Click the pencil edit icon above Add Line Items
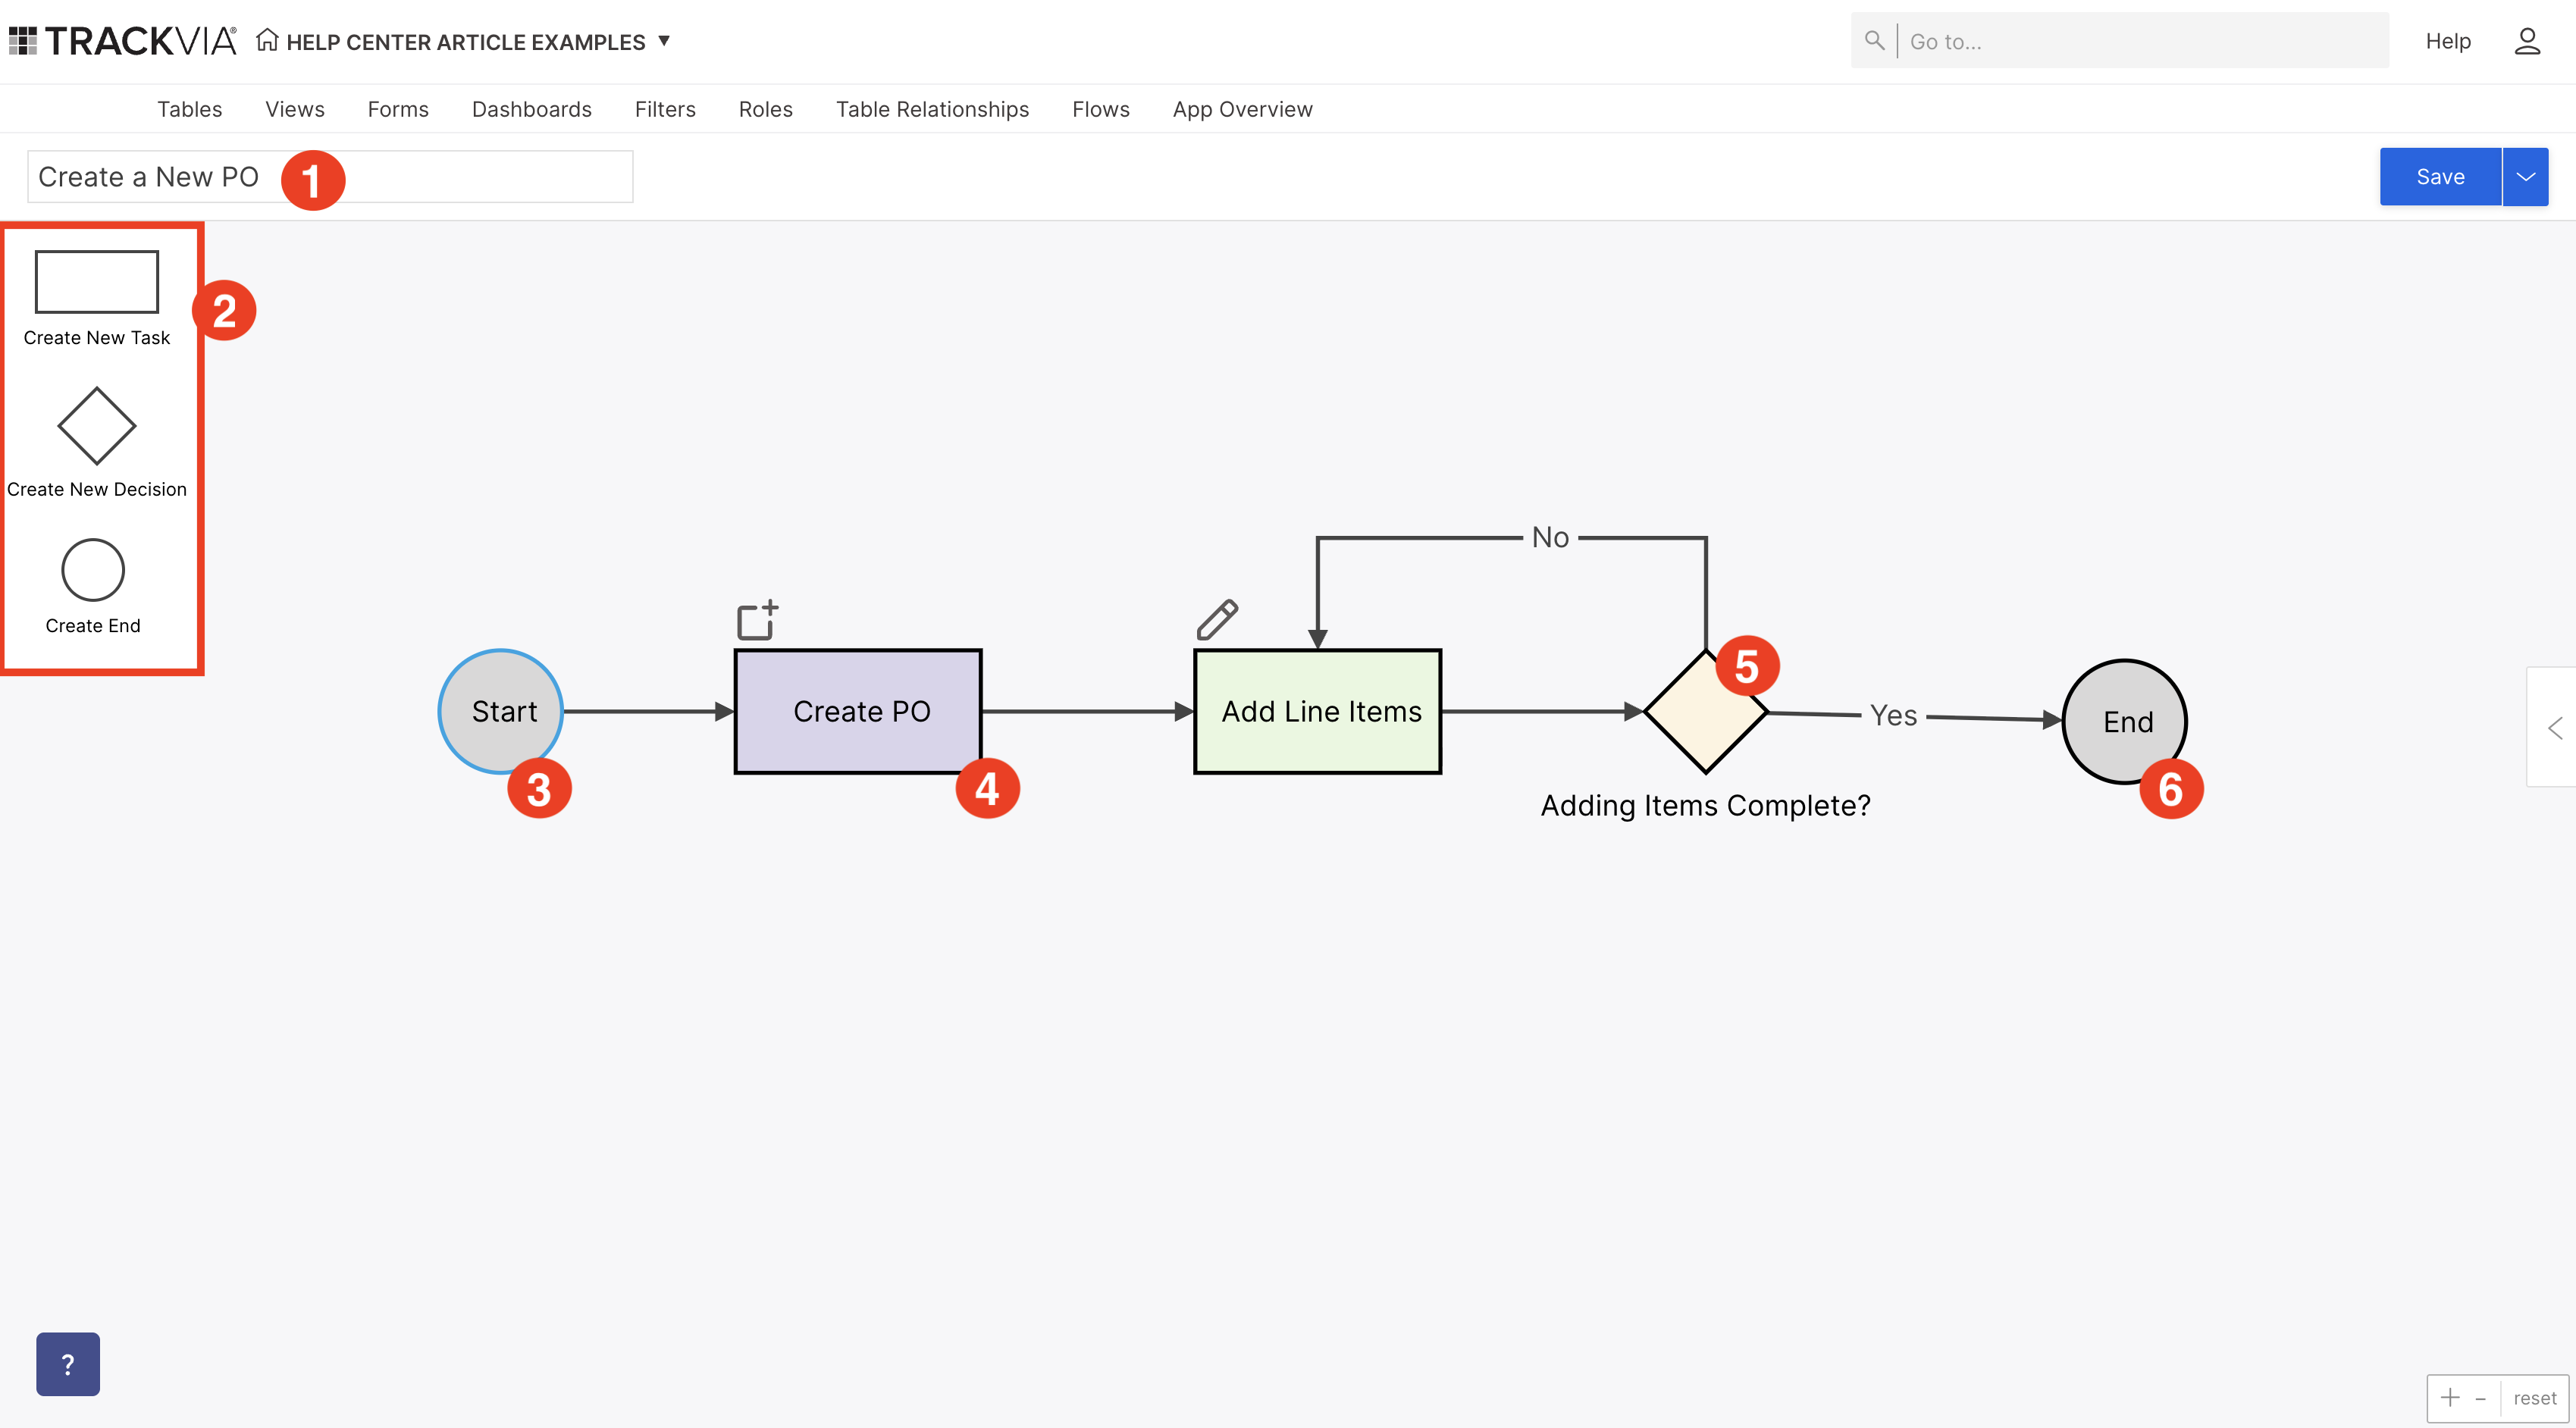 click(x=1217, y=619)
